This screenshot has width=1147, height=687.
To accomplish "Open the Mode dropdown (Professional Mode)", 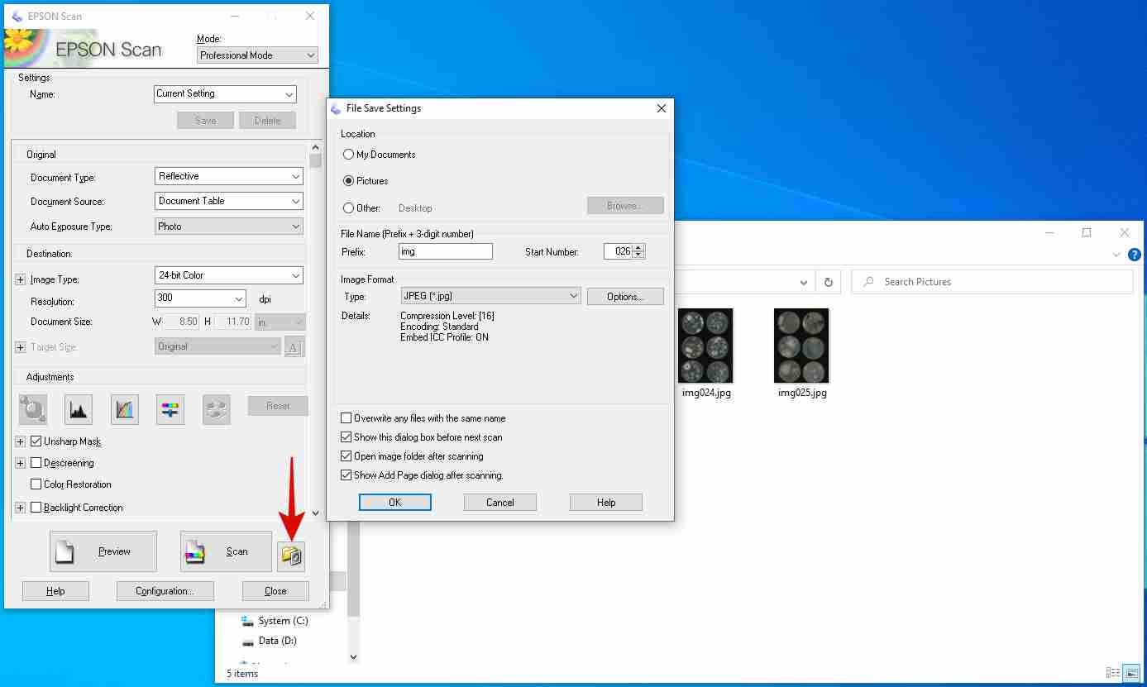I will tap(257, 55).
